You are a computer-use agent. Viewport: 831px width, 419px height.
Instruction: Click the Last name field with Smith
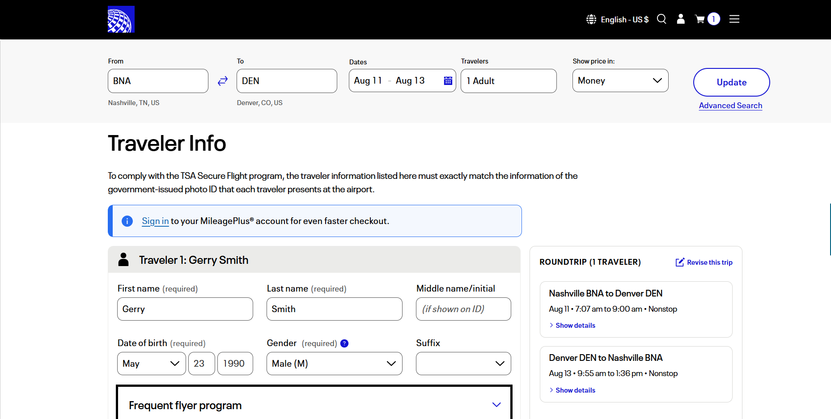tap(335, 309)
